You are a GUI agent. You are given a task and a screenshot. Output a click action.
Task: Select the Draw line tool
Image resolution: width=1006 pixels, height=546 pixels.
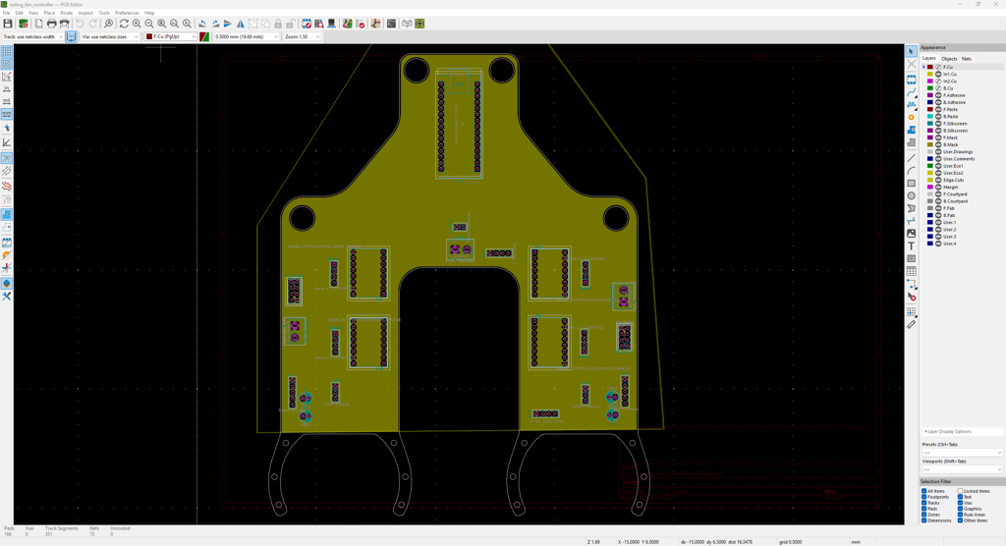pos(911,158)
